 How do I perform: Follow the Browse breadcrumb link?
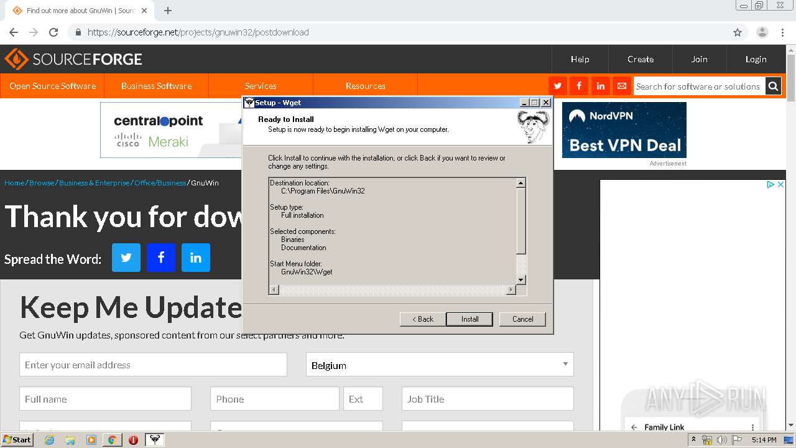coord(42,183)
